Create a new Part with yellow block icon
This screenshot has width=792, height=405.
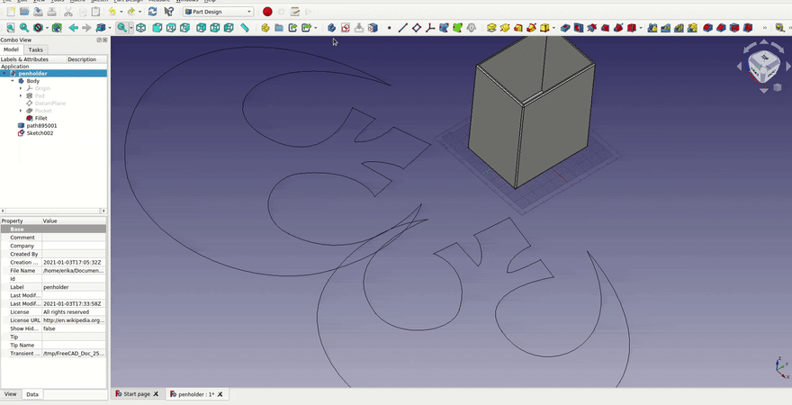pyautogui.click(x=265, y=28)
